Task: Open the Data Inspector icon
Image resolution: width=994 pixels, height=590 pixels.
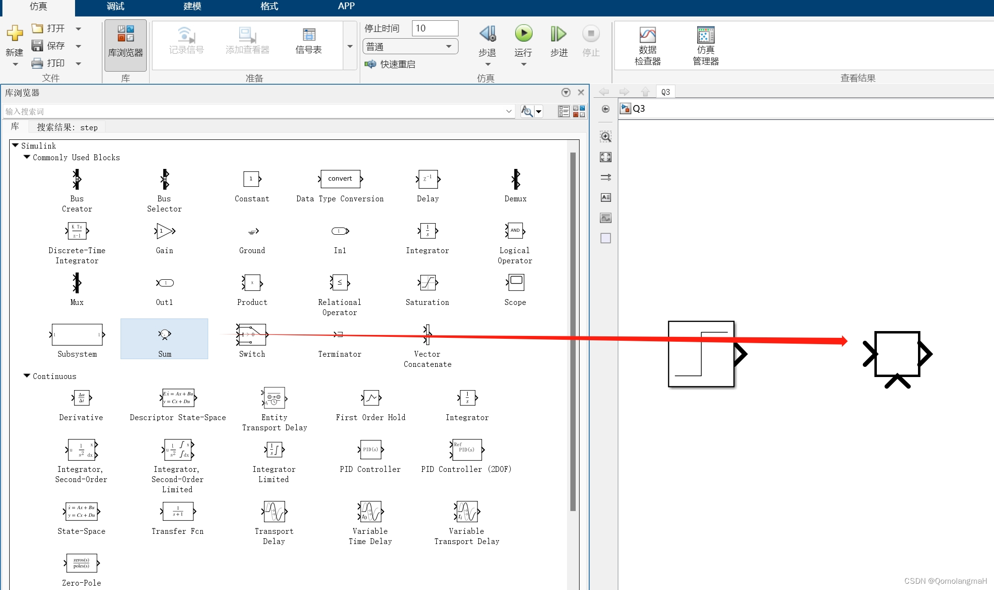Action: tap(647, 36)
